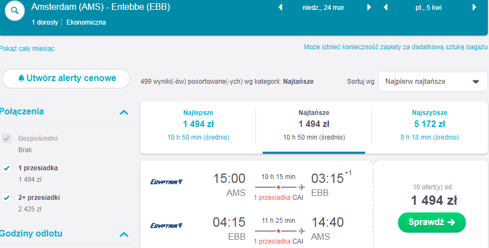Image resolution: width=489 pixels, height=248 pixels.
Task: Click the Ekonomiczna cabin class label
Action: tap(86, 22)
